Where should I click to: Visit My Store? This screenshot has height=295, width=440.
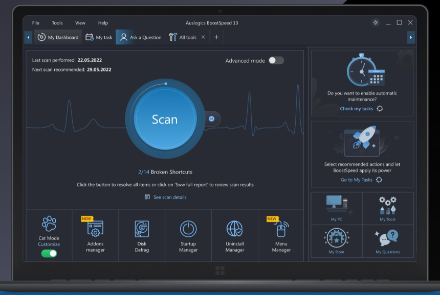pos(336,240)
